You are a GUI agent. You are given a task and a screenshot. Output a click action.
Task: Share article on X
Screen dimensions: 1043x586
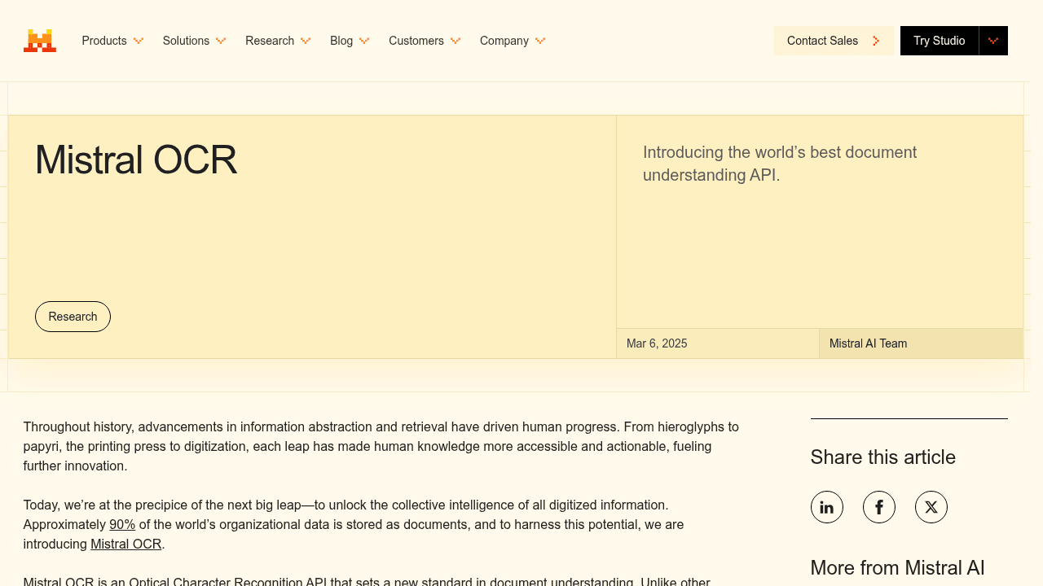click(x=931, y=507)
